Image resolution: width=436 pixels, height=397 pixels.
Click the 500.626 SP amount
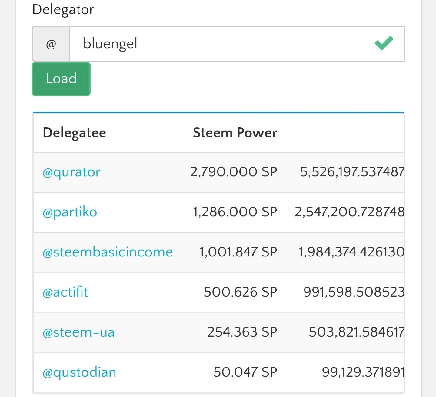tap(240, 292)
